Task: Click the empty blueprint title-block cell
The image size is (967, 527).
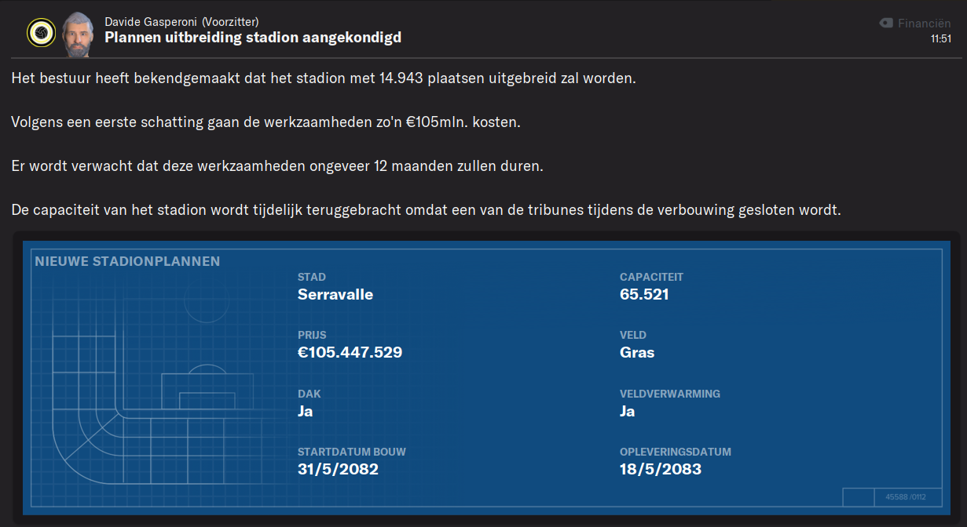Action: 859,497
